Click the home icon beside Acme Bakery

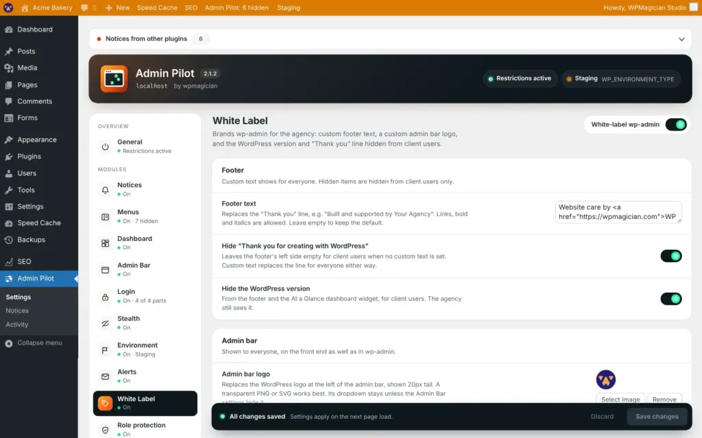(x=25, y=8)
